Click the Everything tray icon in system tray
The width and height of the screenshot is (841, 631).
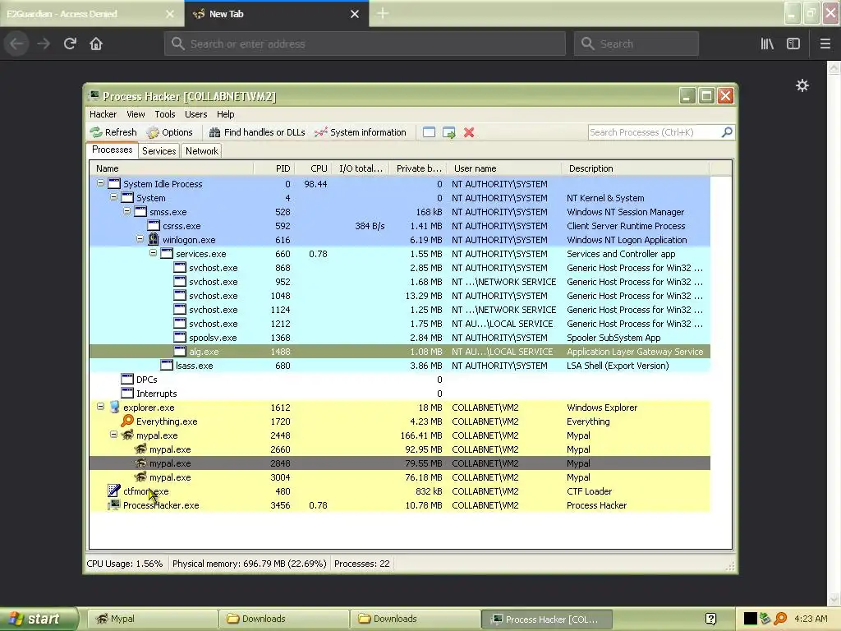(x=780, y=618)
